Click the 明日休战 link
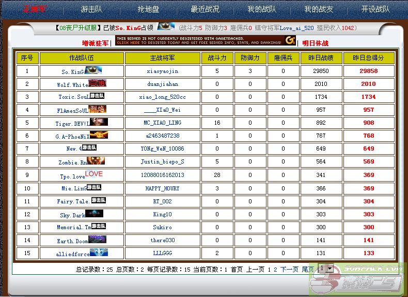 coord(315,43)
